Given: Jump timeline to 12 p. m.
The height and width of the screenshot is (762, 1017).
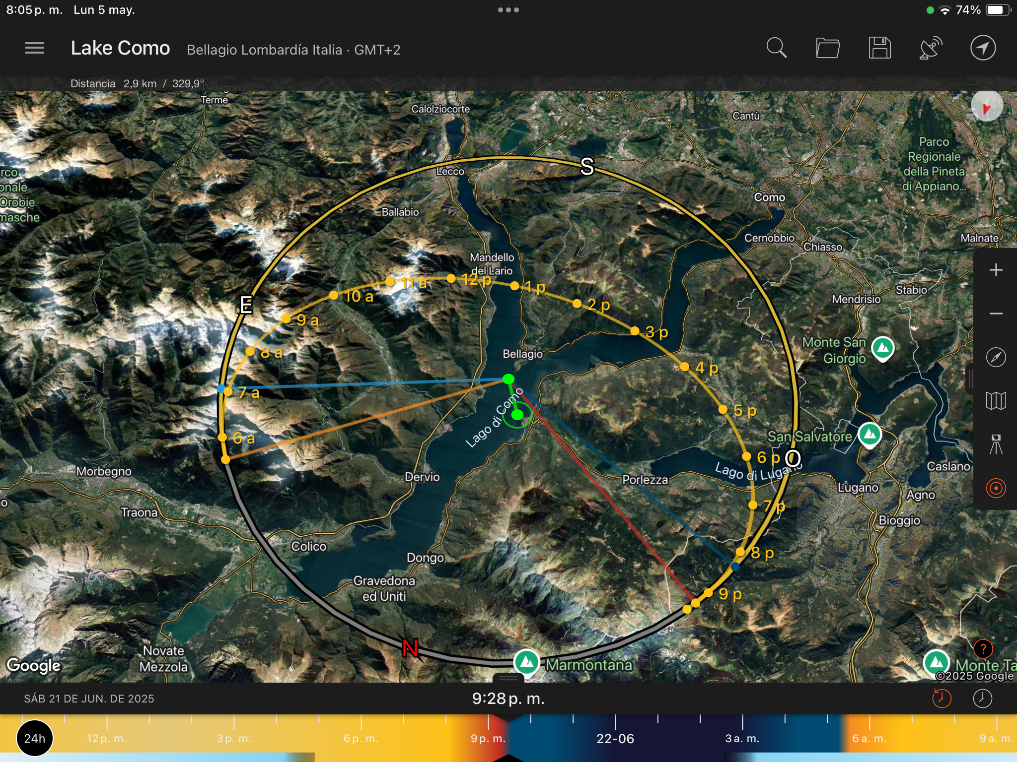Looking at the screenshot, I should 107,738.
